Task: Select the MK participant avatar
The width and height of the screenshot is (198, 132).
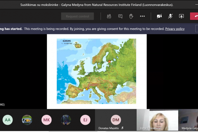Action: 47,120
